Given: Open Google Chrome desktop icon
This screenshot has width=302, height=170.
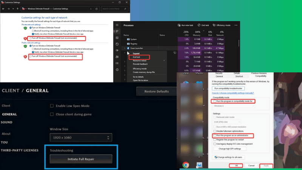Looking at the screenshot, I should pos(186,165).
